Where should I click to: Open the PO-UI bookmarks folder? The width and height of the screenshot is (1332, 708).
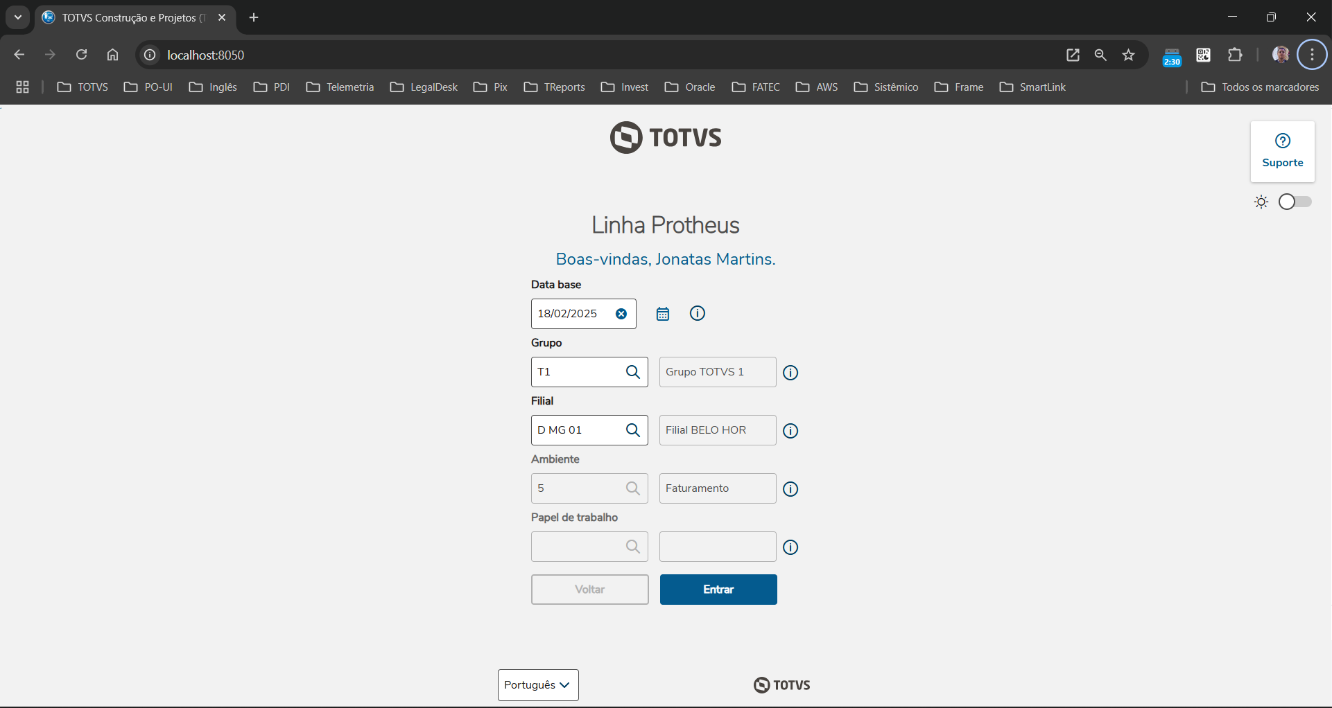pyautogui.click(x=148, y=87)
